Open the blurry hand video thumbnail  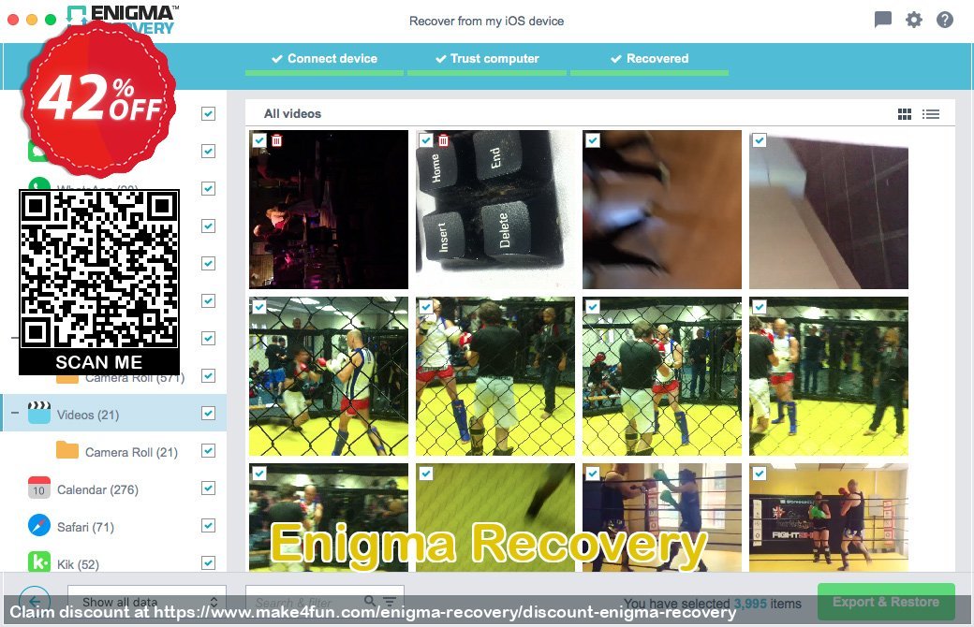[x=662, y=210]
